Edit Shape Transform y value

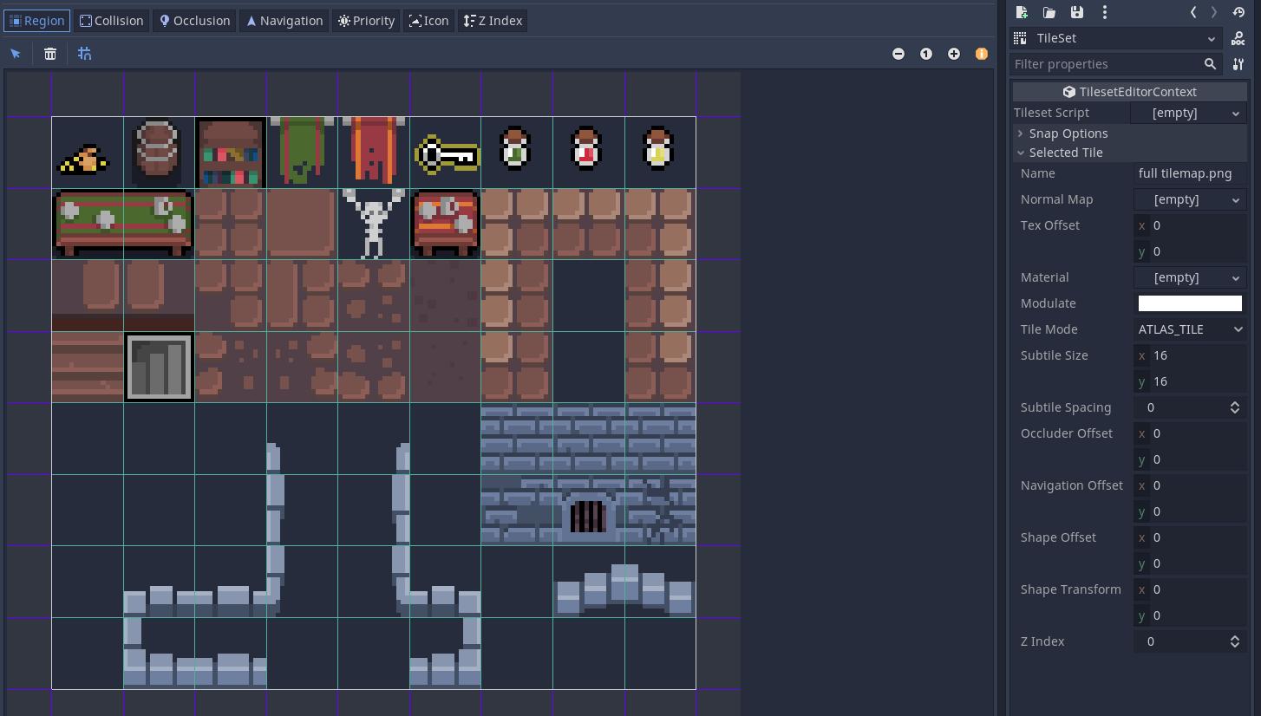click(1190, 615)
